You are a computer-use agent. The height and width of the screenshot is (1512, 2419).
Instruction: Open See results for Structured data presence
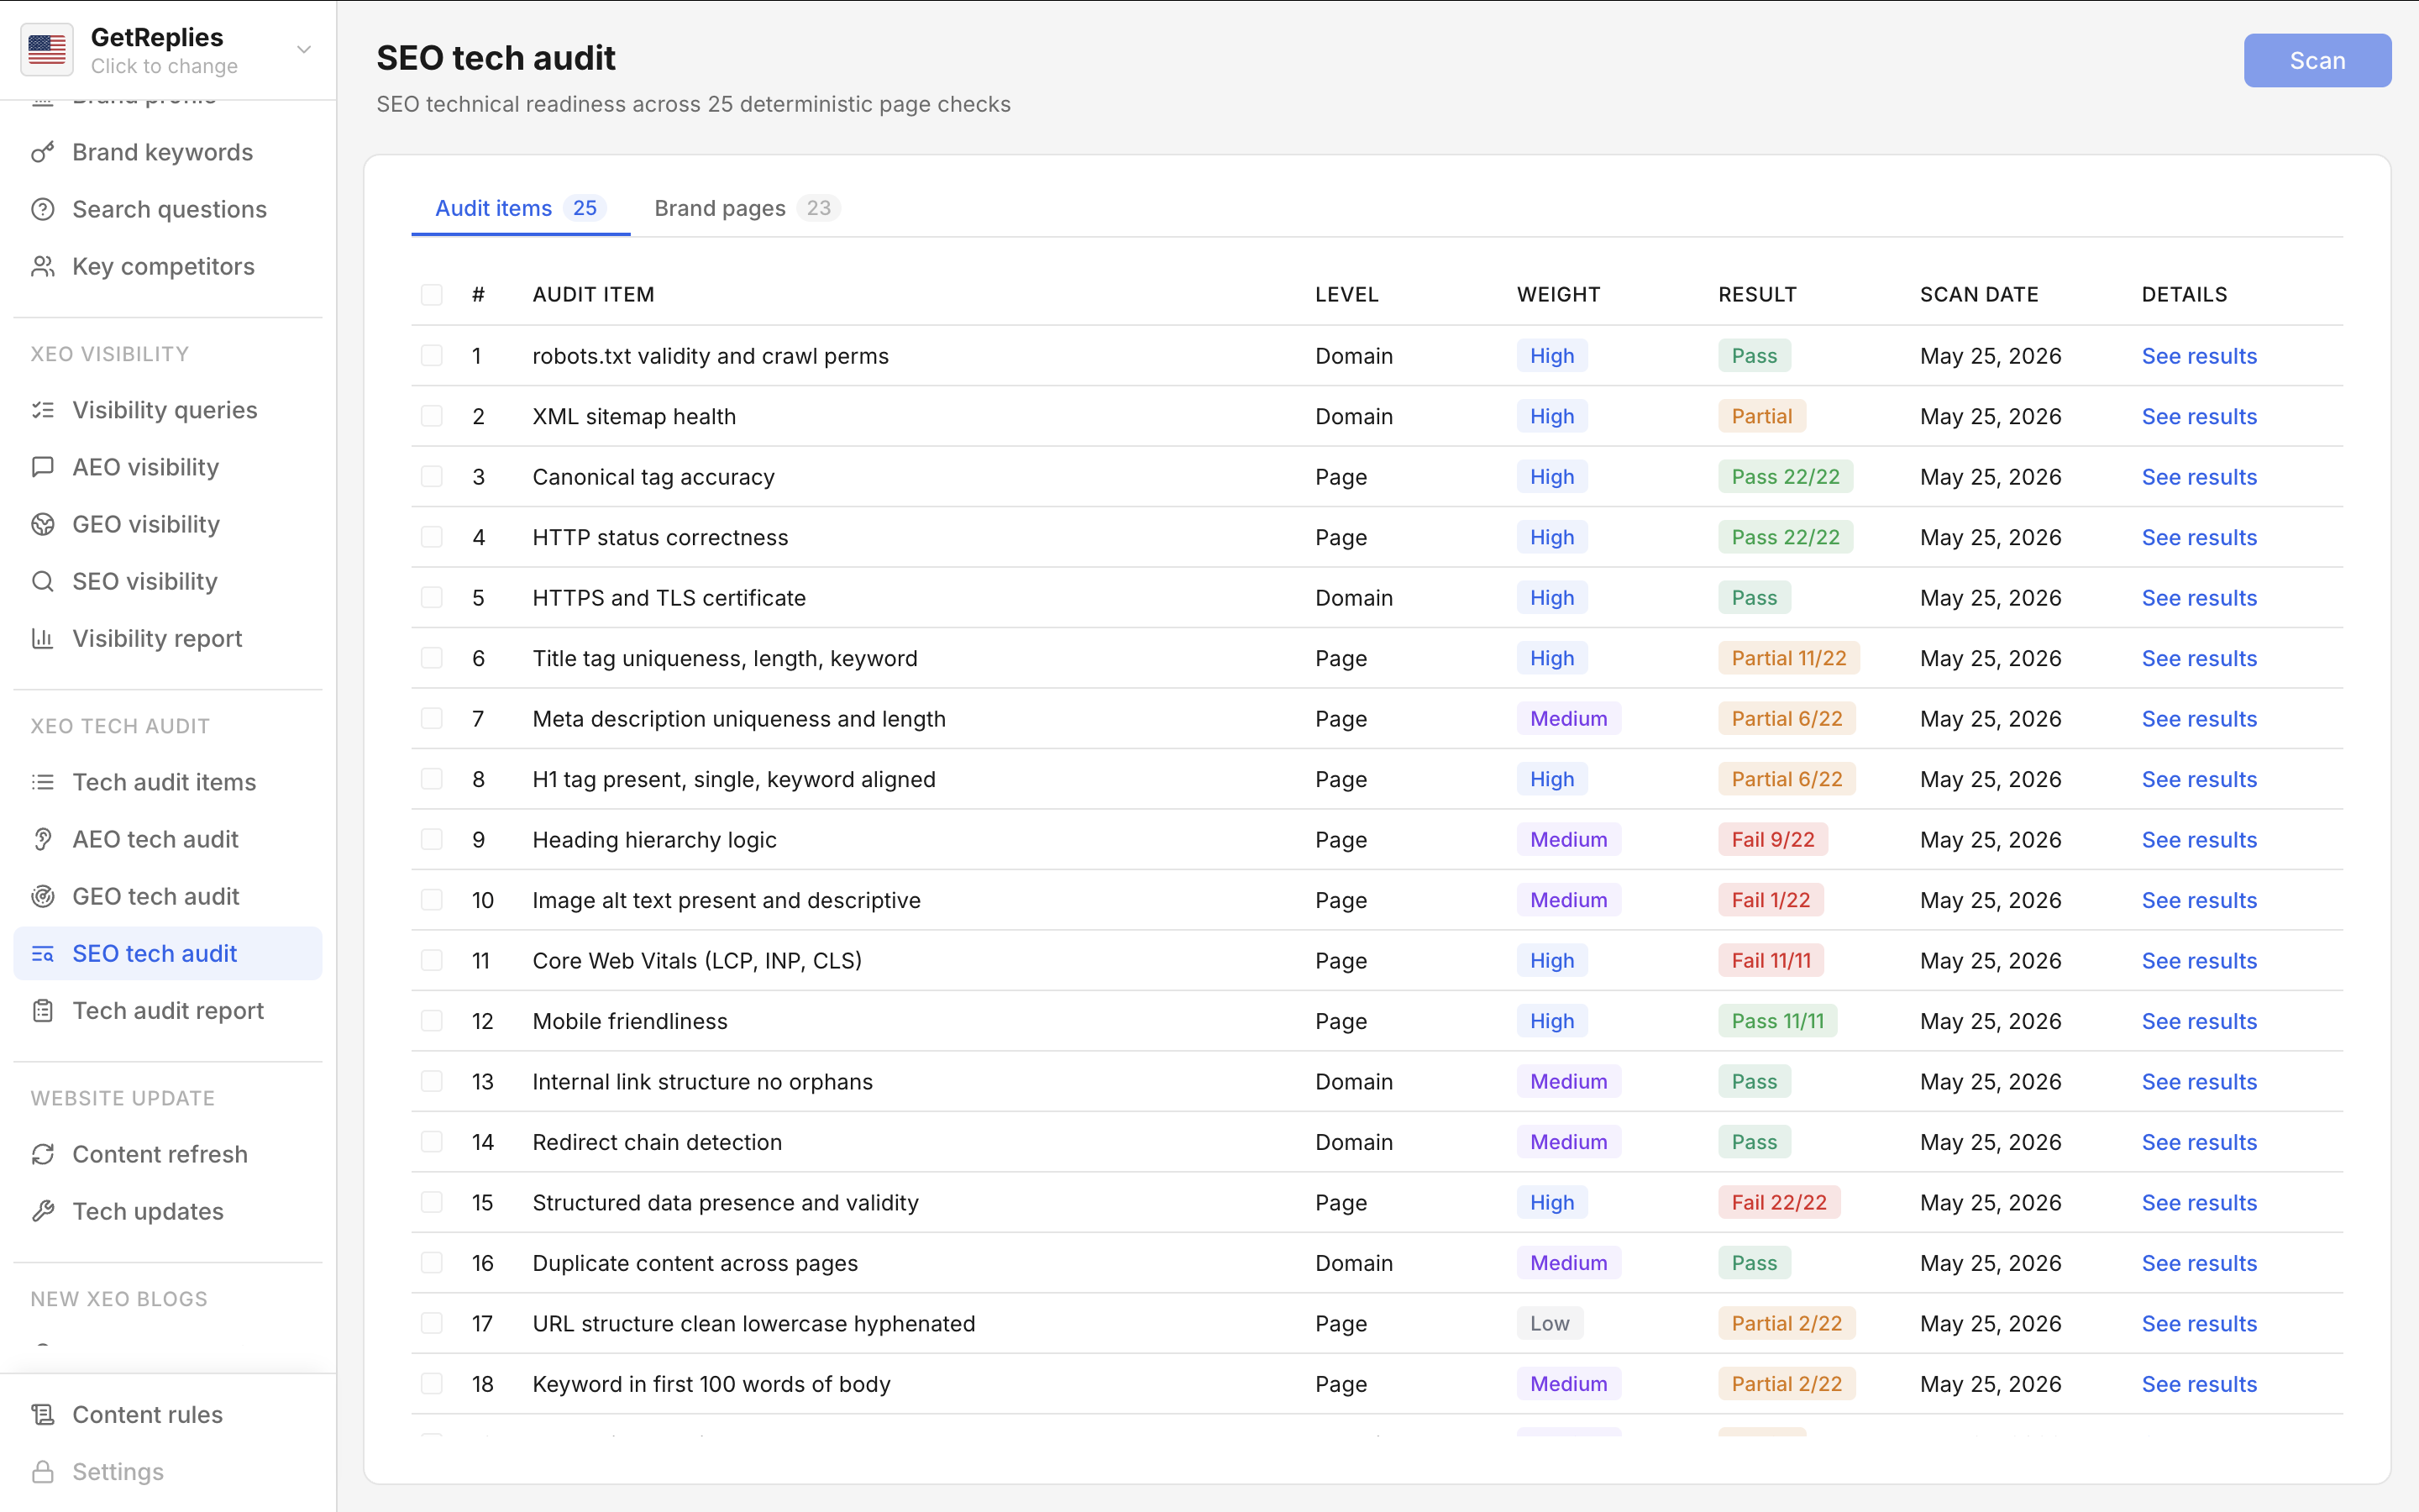click(x=2199, y=1203)
